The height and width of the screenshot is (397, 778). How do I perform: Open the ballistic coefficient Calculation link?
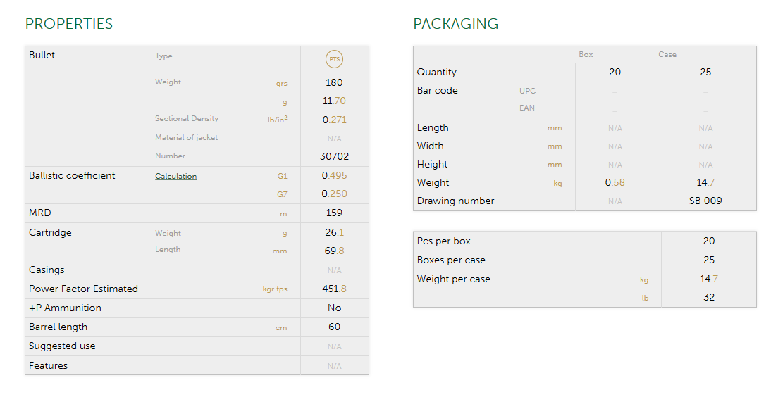click(x=175, y=176)
